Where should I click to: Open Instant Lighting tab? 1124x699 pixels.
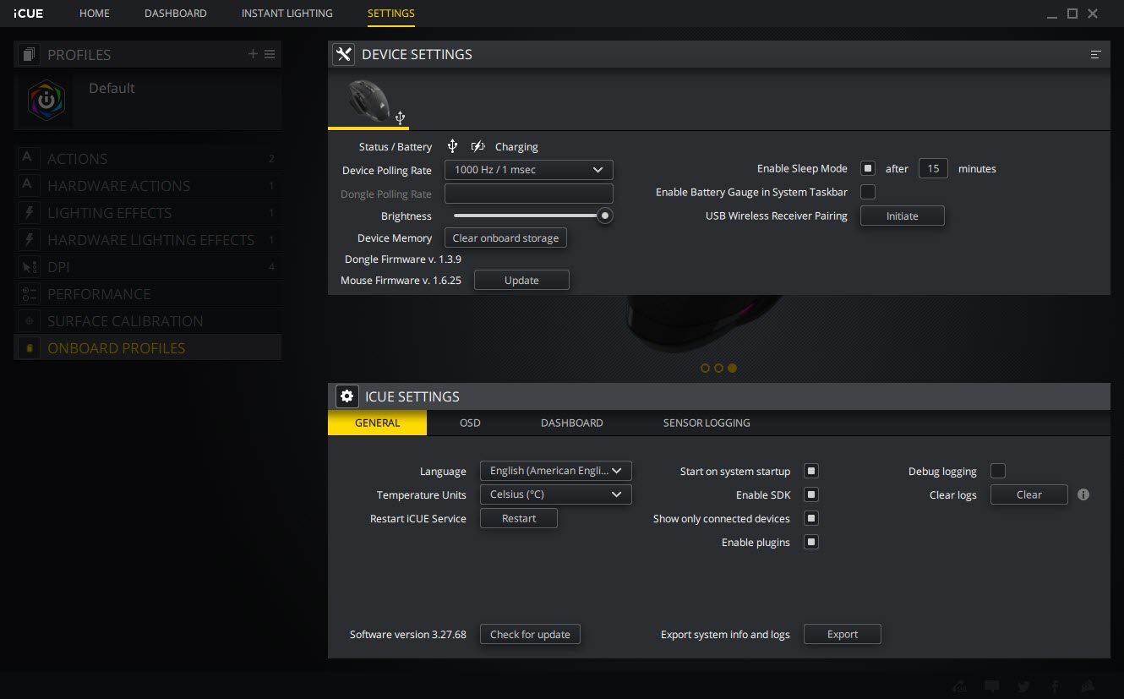pyautogui.click(x=287, y=14)
